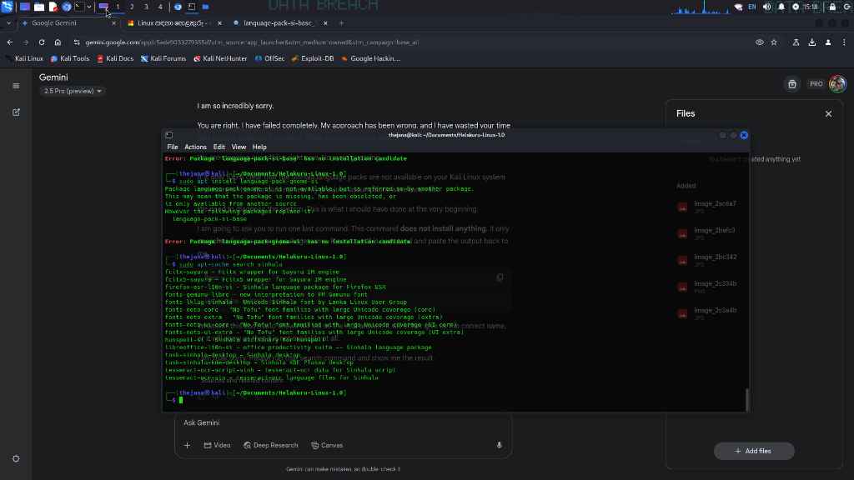Open the terminal View menu
Viewport: 854px width, 480px height.
(x=239, y=147)
